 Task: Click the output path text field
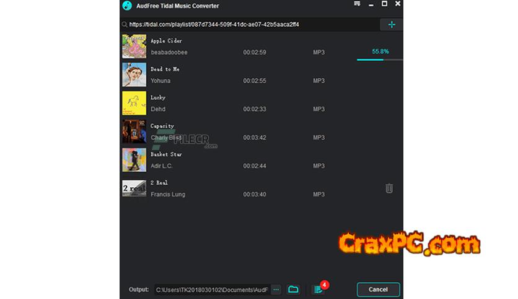pyautogui.click(x=212, y=290)
